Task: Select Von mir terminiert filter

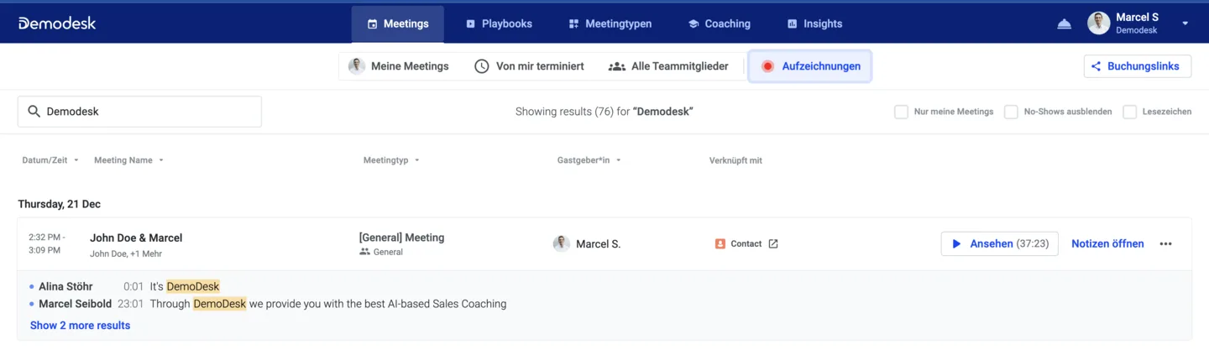Action: [x=529, y=66]
